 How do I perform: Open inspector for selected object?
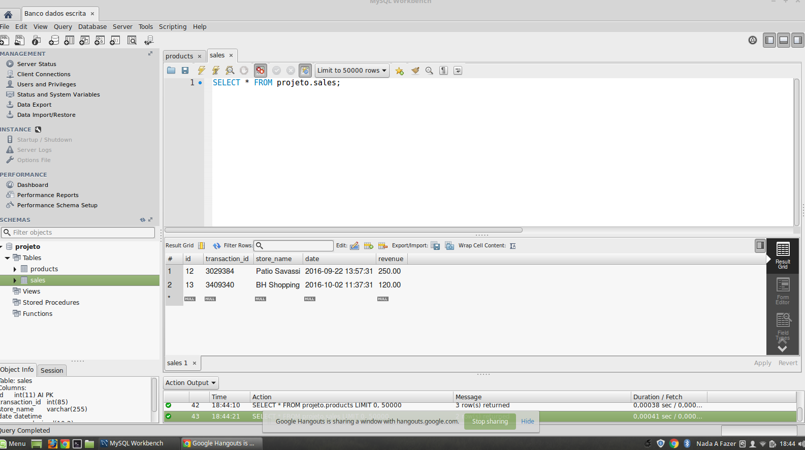click(x=36, y=40)
